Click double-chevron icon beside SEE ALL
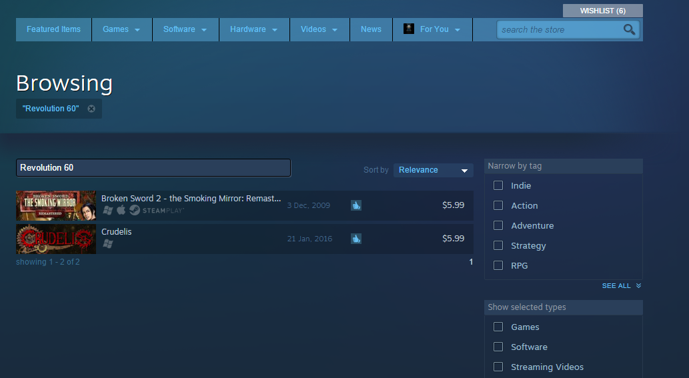The image size is (689, 378). pyautogui.click(x=638, y=285)
